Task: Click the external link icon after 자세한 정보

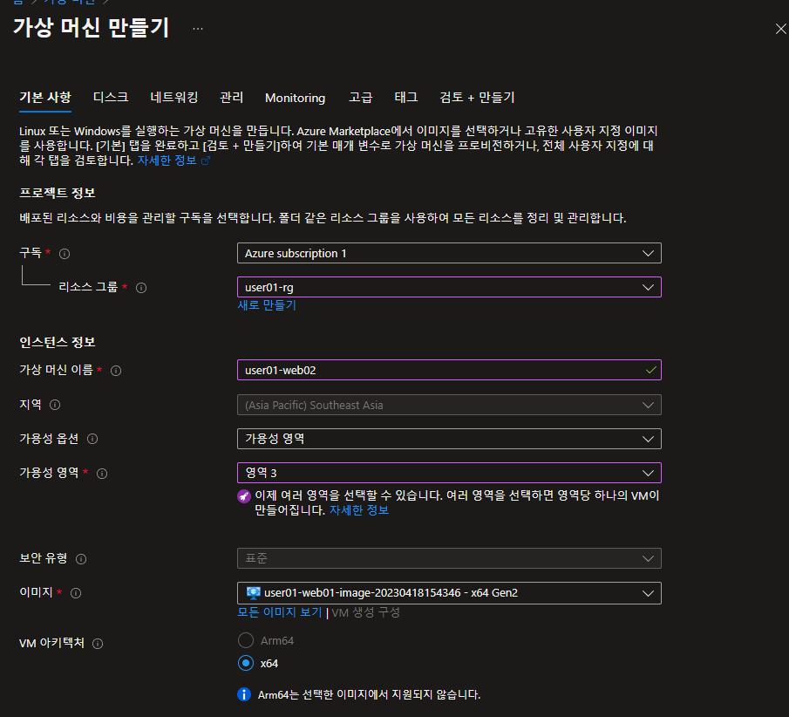Action: 205,160
